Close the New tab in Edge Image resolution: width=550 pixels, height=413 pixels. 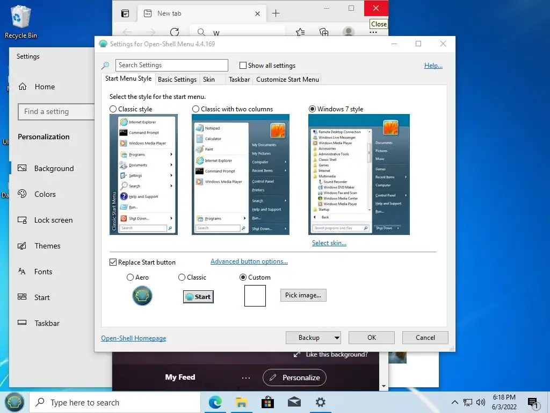[x=257, y=13]
